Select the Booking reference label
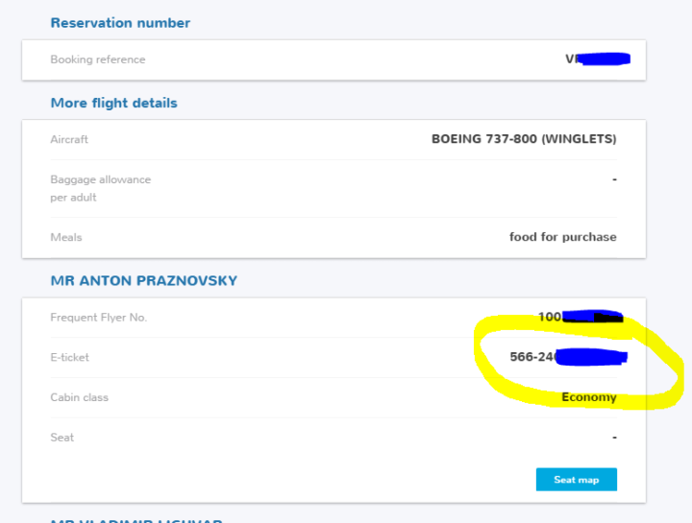The image size is (692, 523). (98, 59)
